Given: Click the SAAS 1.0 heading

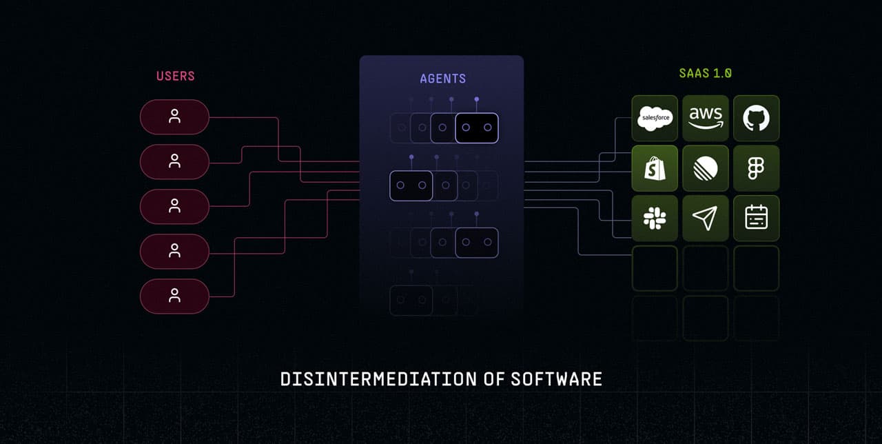Looking at the screenshot, I should click(x=705, y=73).
